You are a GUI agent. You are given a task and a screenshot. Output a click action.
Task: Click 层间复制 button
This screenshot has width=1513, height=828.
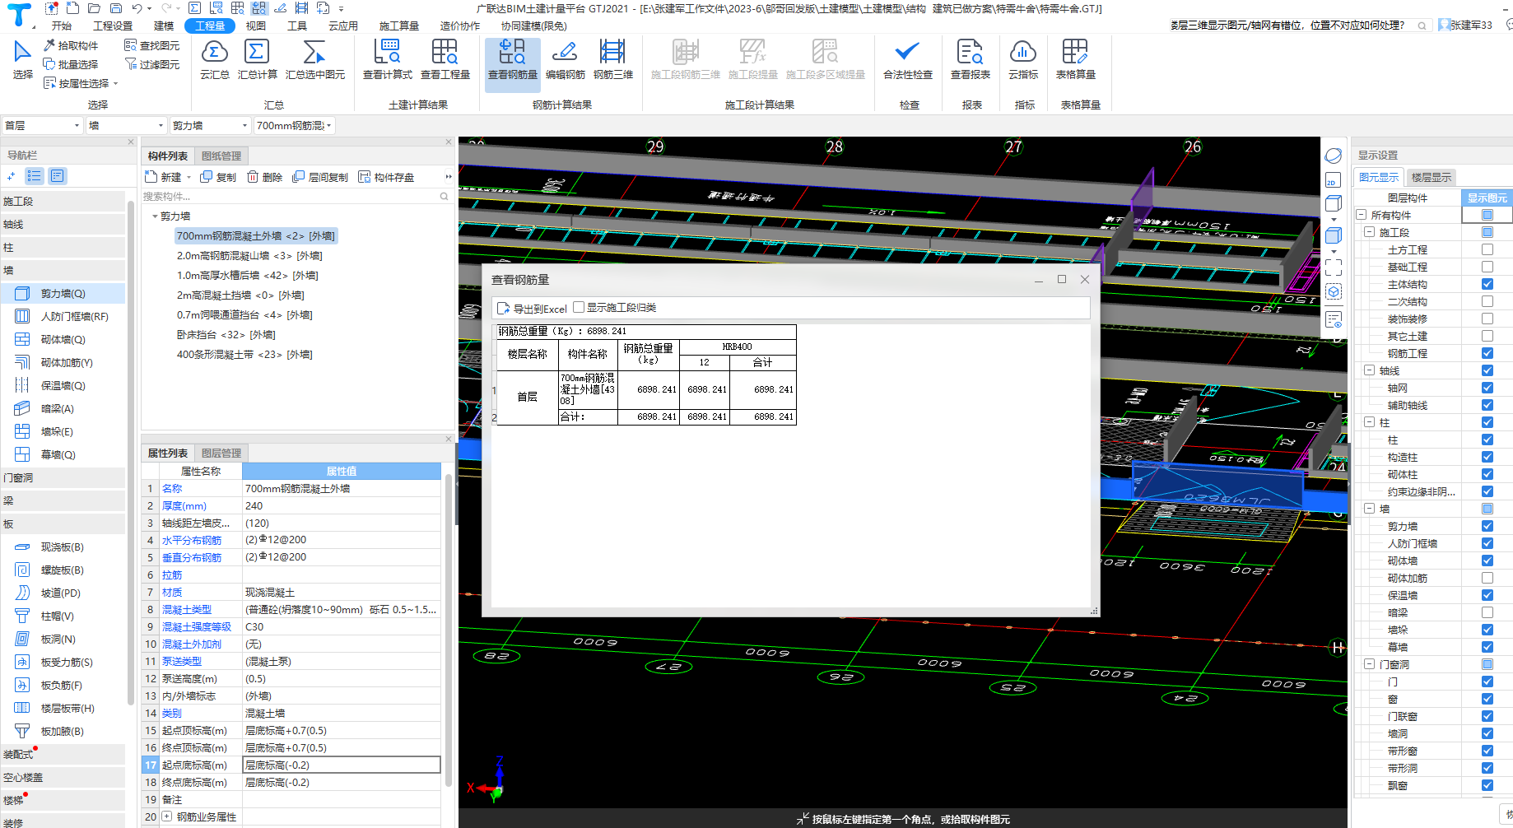pos(320,177)
